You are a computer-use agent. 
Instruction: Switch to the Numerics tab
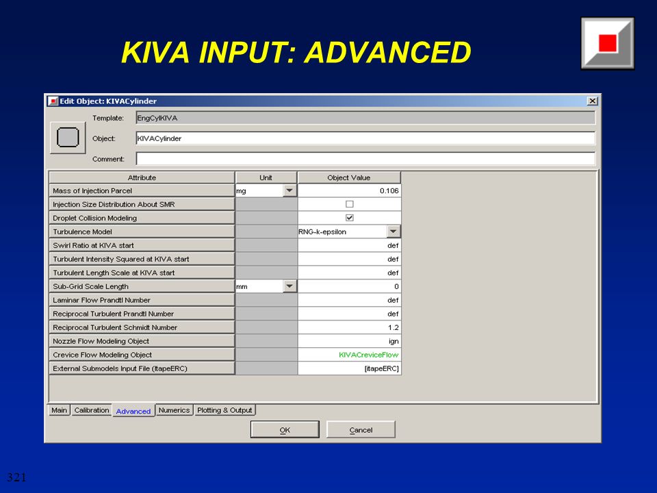coord(174,410)
